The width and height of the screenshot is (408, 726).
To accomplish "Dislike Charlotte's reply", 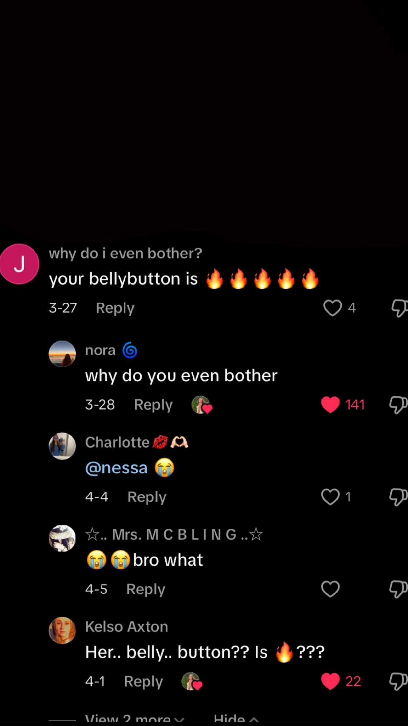I will click(398, 496).
